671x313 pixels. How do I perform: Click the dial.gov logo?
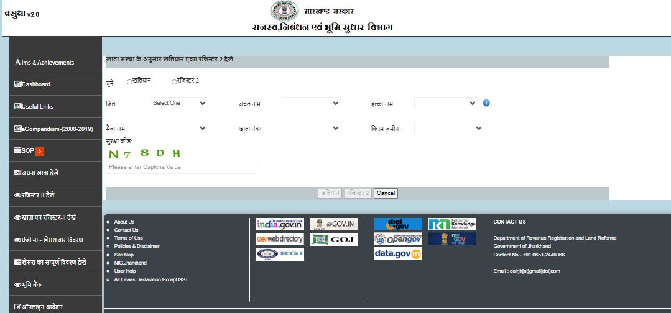(398, 224)
